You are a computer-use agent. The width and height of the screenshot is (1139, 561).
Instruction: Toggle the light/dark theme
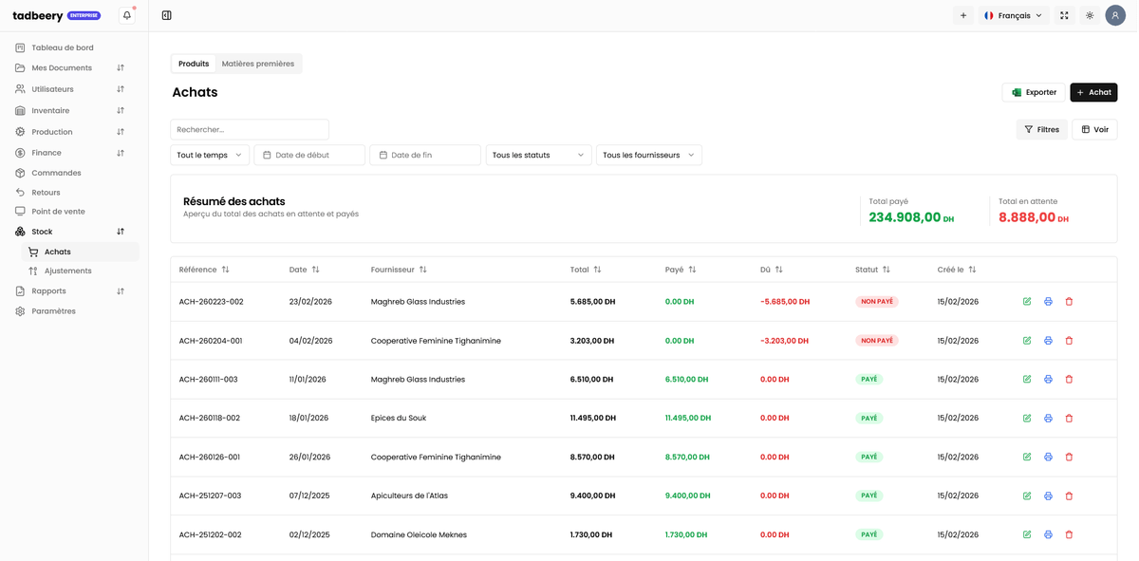click(1090, 15)
